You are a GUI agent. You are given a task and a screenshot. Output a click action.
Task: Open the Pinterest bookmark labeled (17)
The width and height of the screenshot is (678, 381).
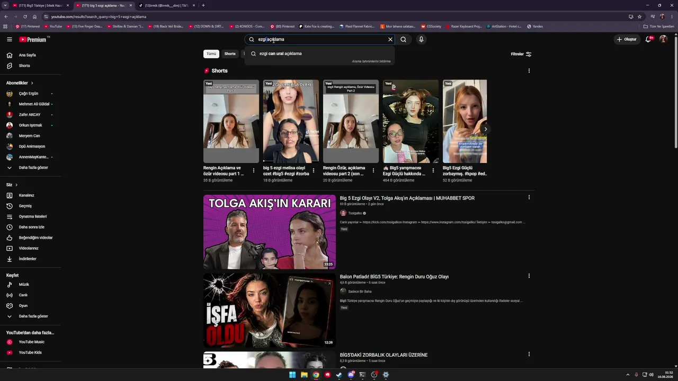tap(28, 26)
